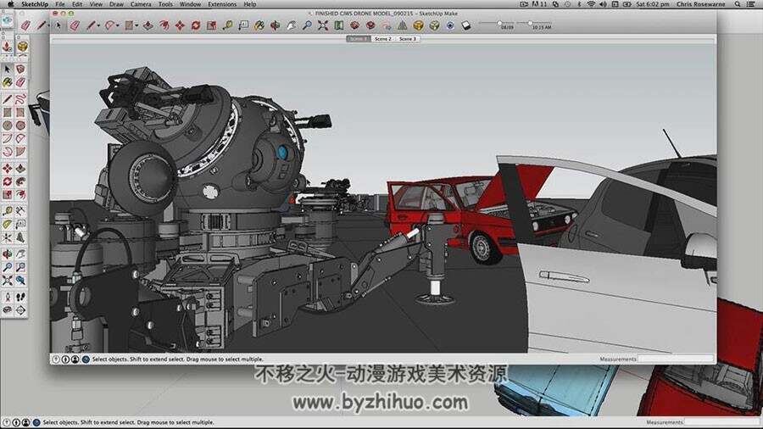Open the Camera menu
This screenshot has height=429, width=763.
coord(141,4)
